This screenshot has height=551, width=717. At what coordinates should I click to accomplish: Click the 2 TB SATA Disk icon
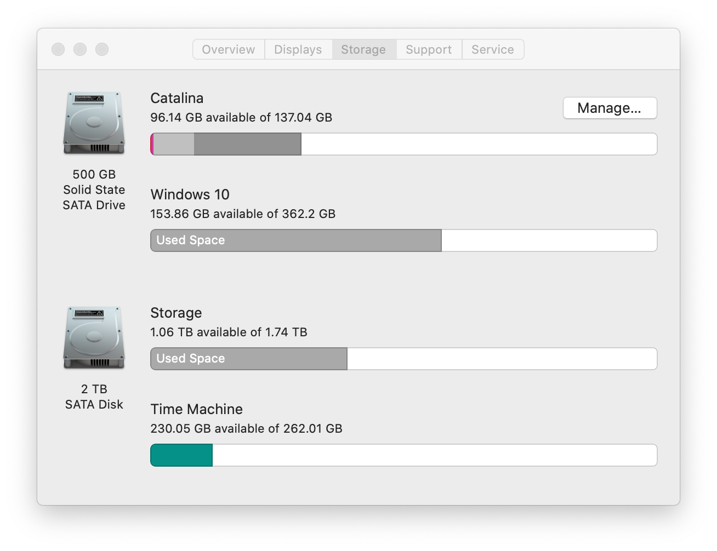click(94, 338)
